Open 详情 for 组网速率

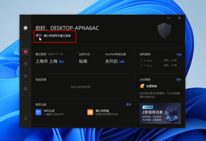179,55
